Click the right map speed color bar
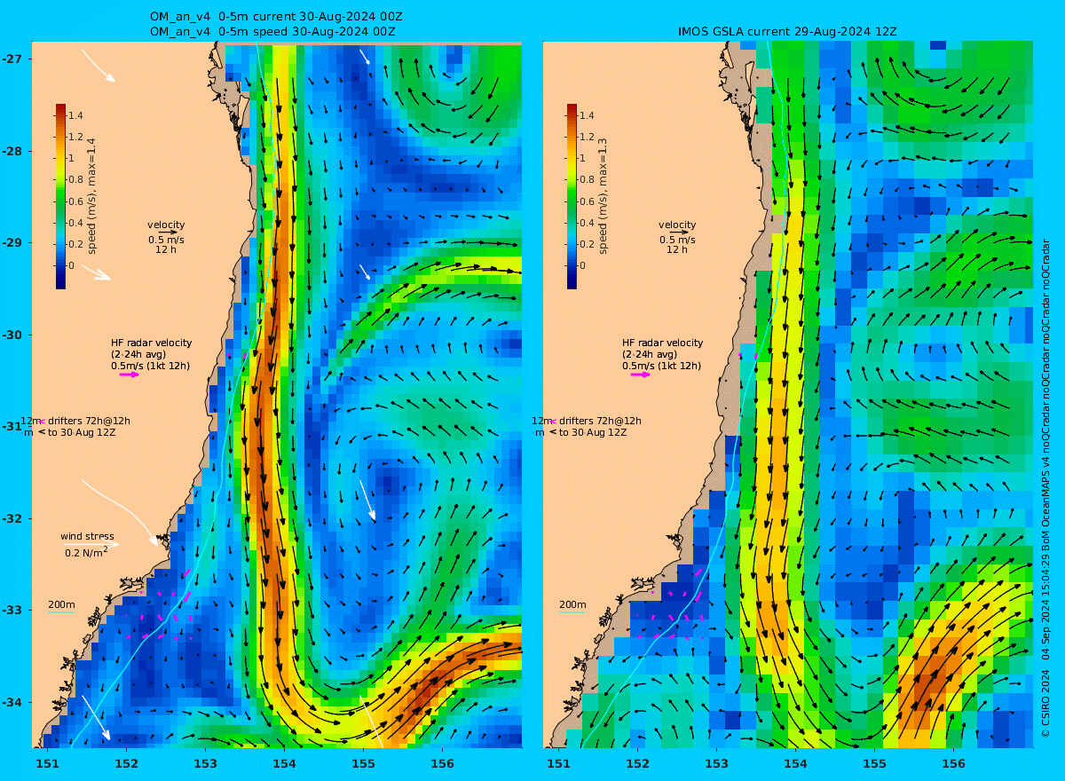The height and width of the screenshot is (781, 1065). coord(572,196)
